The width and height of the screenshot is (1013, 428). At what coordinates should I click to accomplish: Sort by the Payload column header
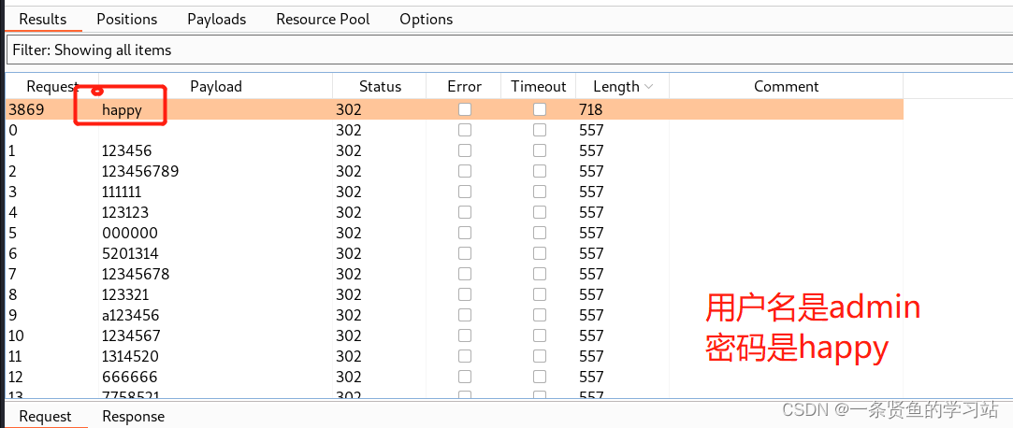pyautogui.click(x=216, y=87)
